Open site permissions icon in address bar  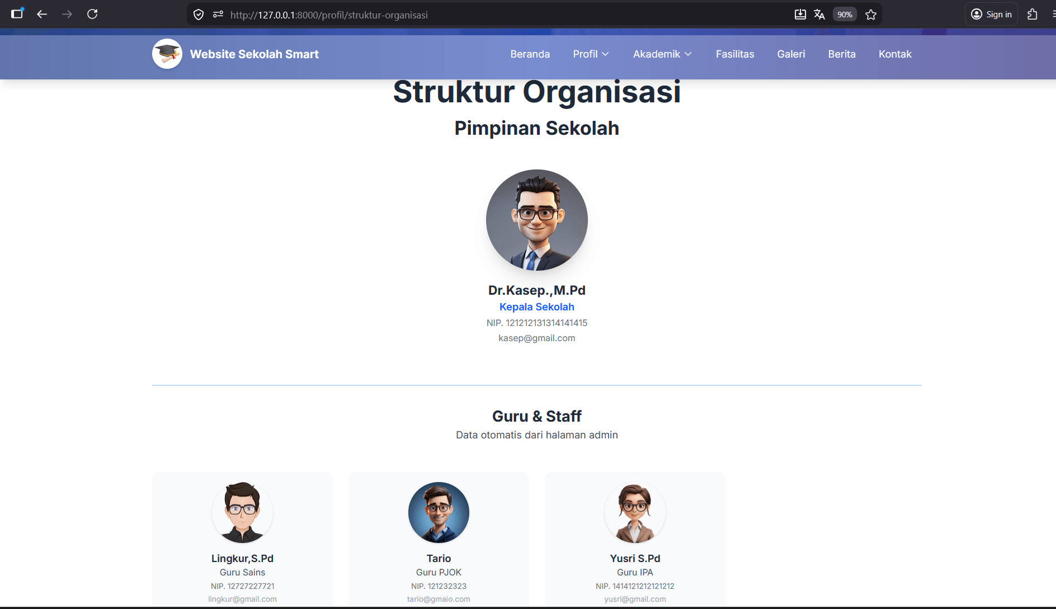pyautogui.click(x=218, y=15)
